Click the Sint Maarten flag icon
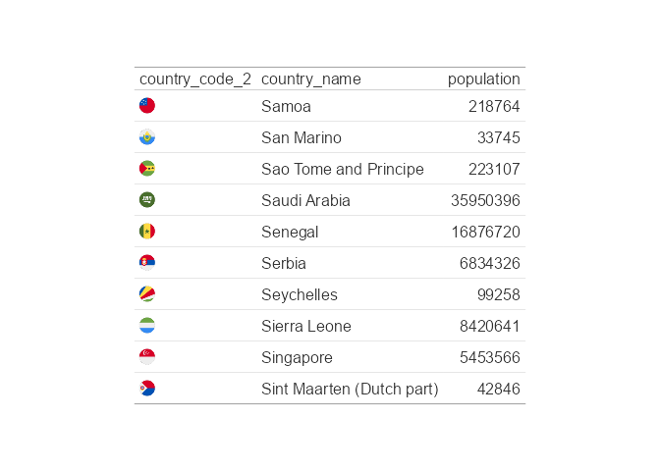The width and height of the screenshot is (660, 471). (147, 389)
